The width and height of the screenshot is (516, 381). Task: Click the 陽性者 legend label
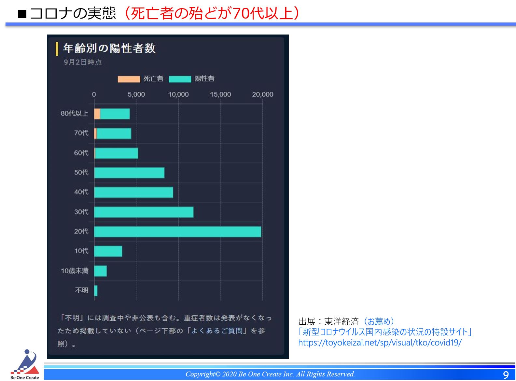204,79
